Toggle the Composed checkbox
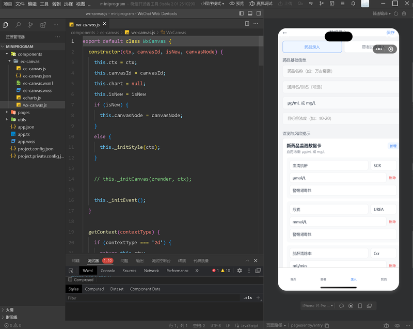 coord(70,279)
